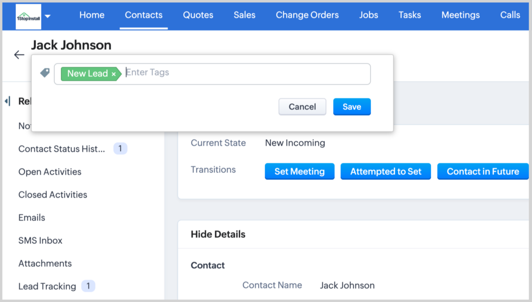View the SMS Inbox related list
Screen dimensions: 532x302
(x=40, y=241)
